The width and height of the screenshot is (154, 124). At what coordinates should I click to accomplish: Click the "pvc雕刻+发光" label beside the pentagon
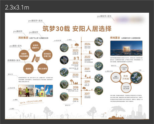coord(16,46)
